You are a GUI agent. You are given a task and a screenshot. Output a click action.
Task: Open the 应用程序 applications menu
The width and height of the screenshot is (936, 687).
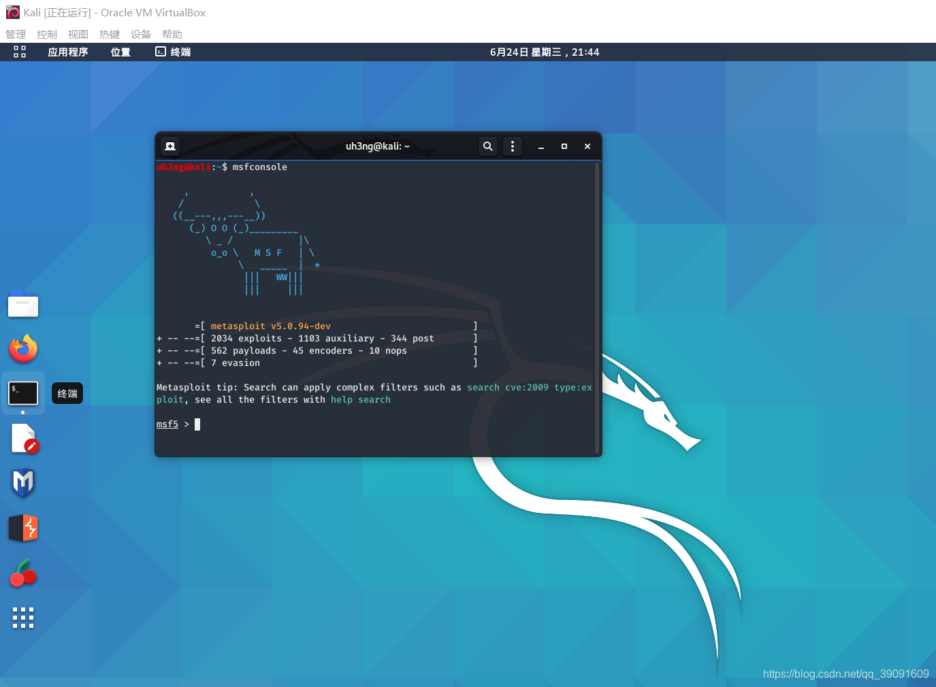tap(68, 52)
